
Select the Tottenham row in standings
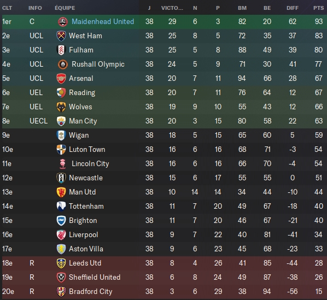point(163,206)
